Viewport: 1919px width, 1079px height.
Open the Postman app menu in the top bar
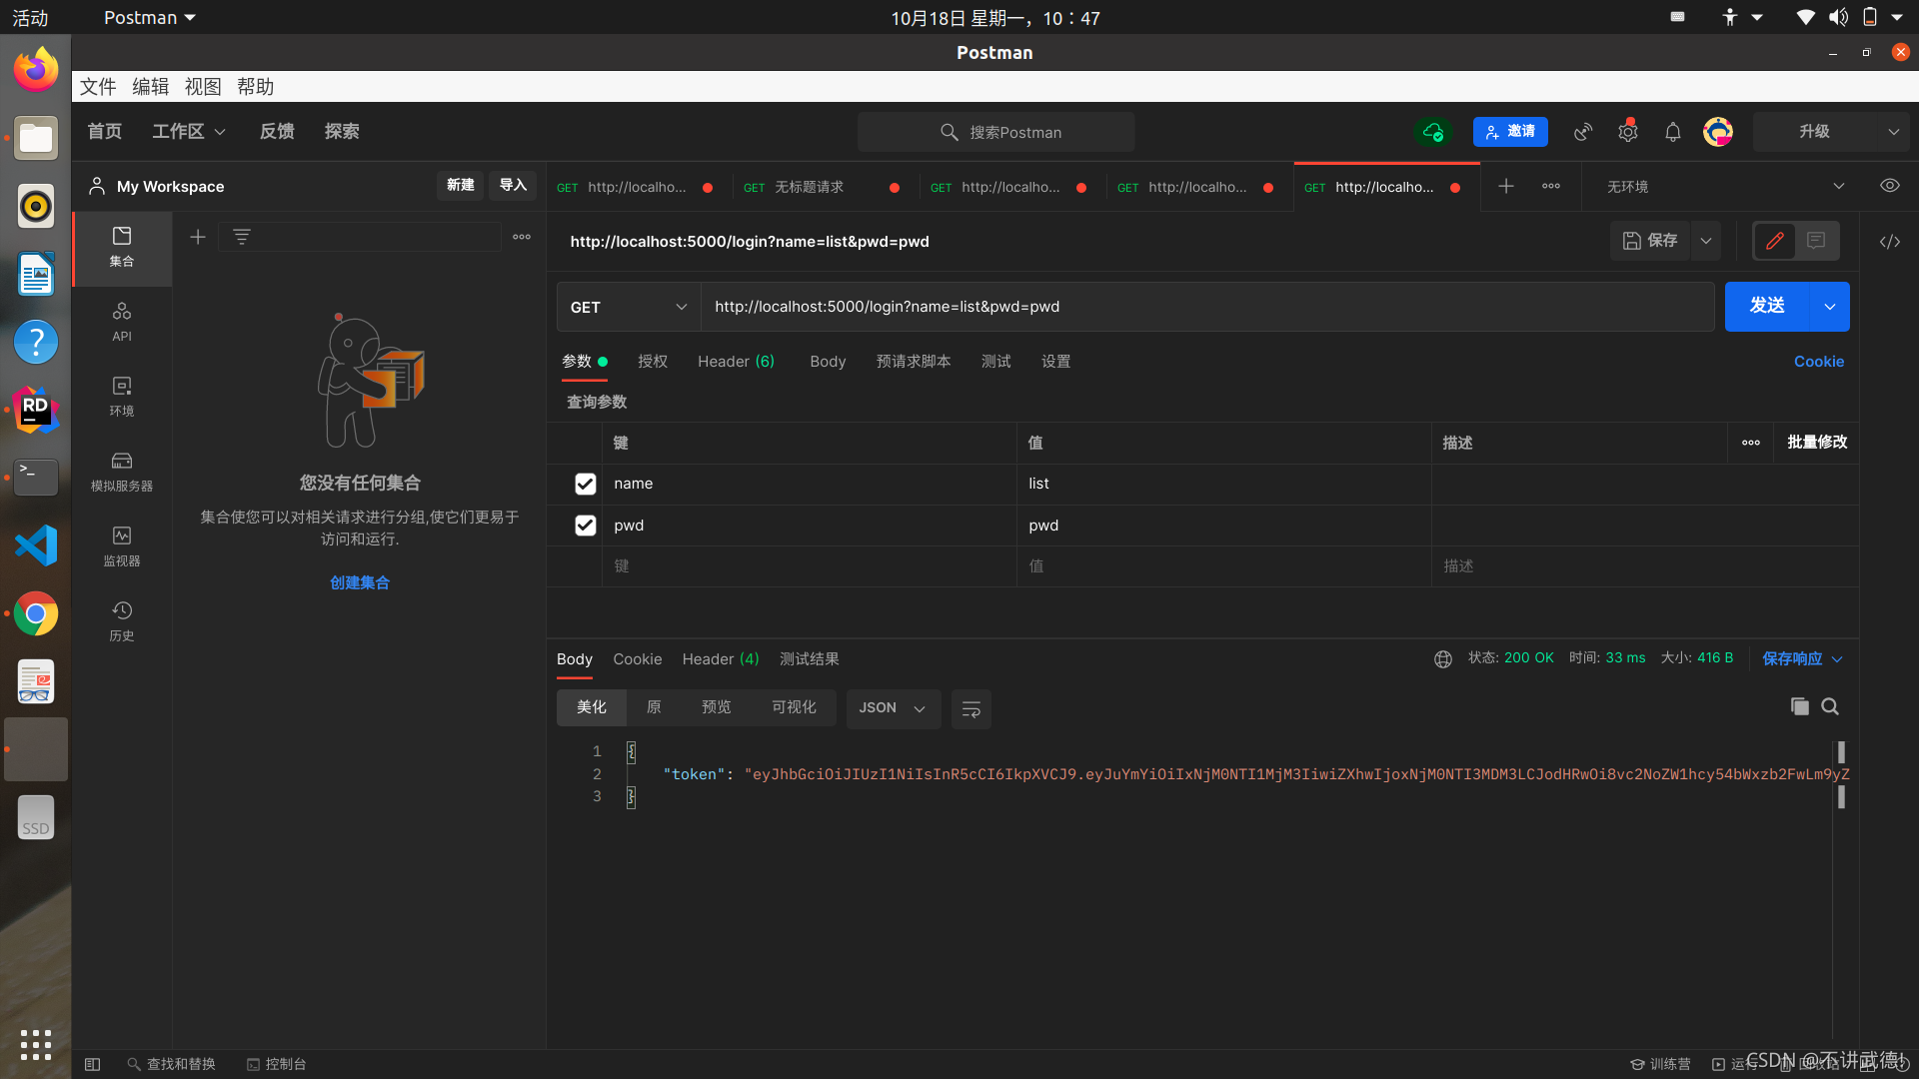(150, 18)
